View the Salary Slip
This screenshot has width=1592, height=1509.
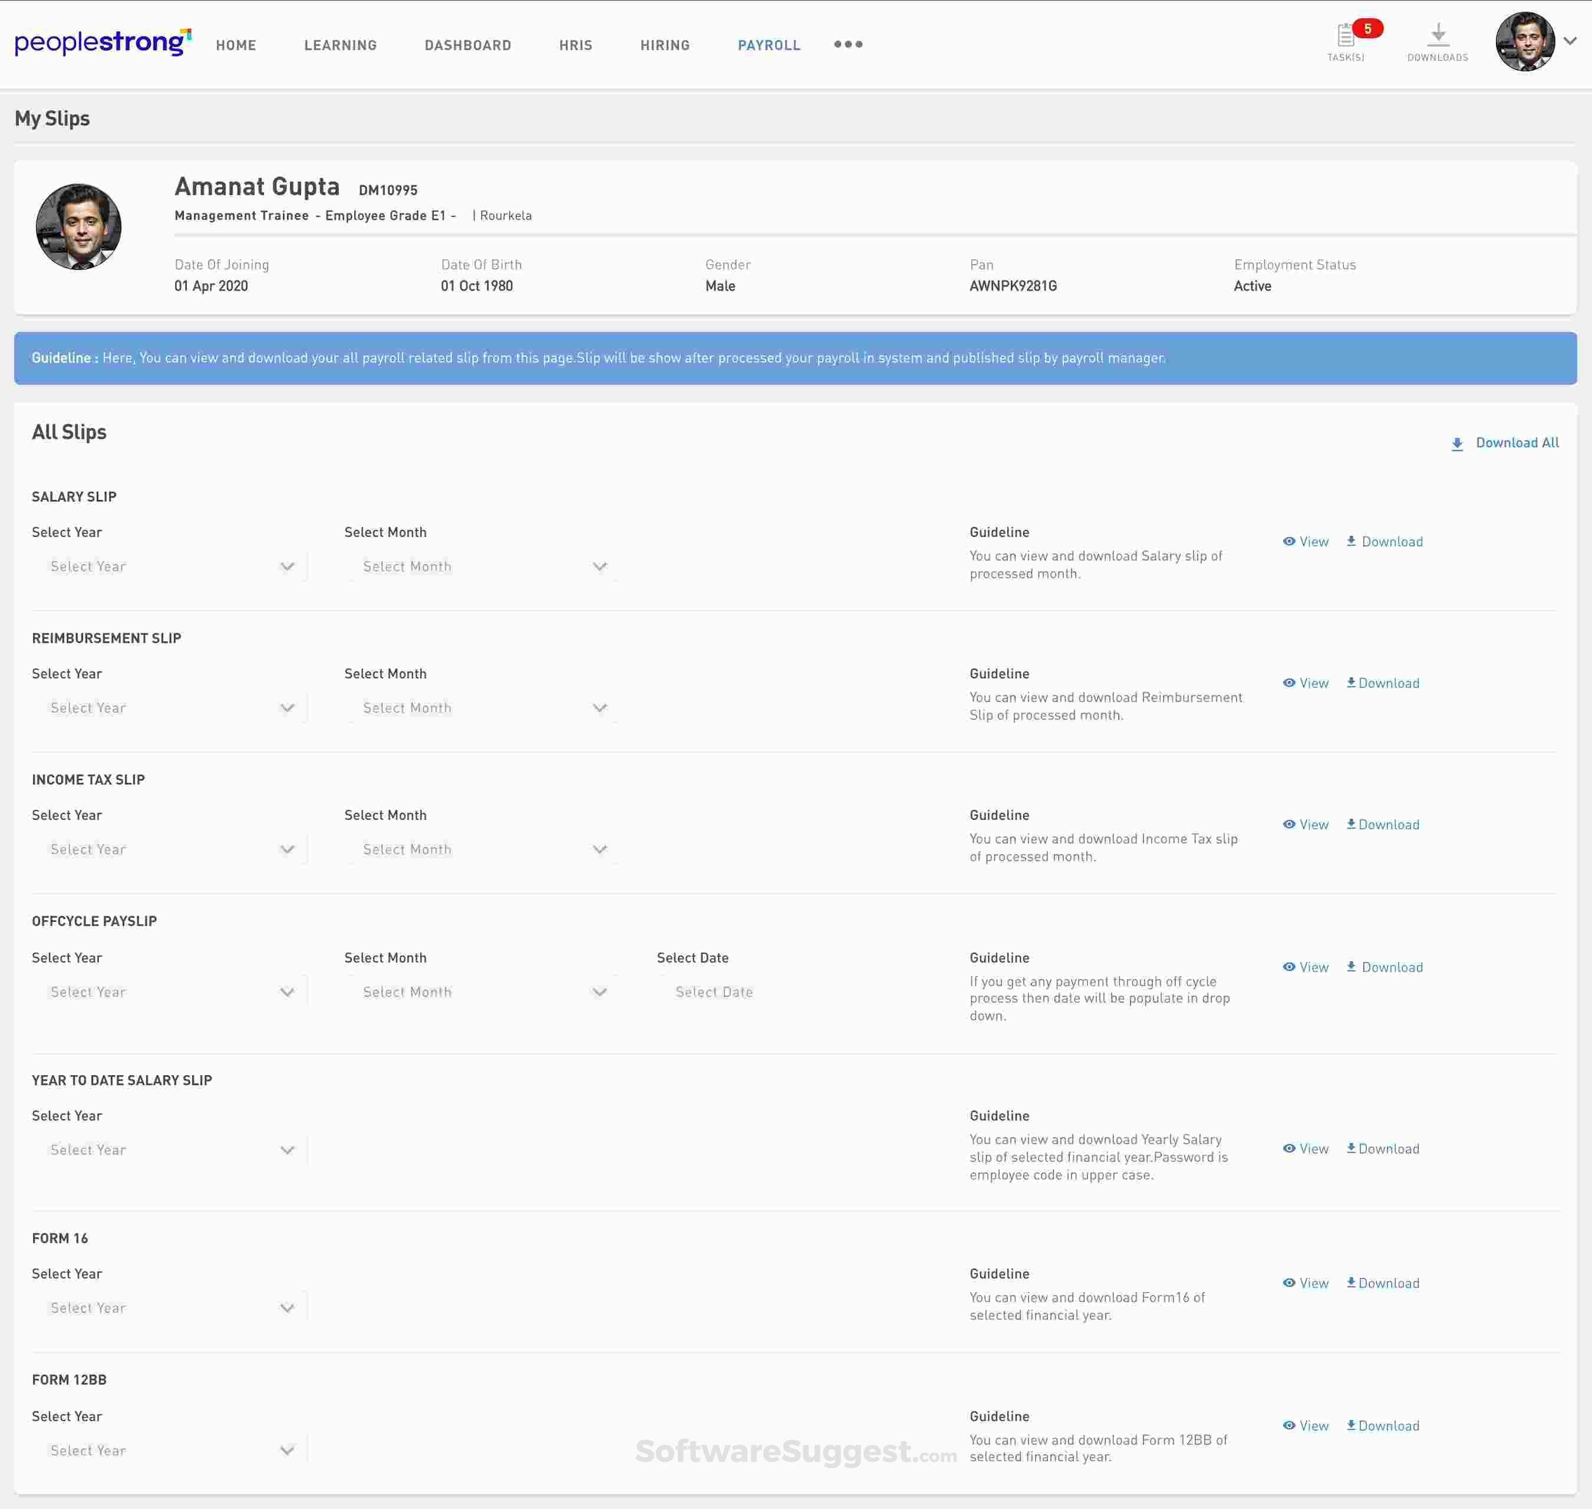pos(1306,541)
